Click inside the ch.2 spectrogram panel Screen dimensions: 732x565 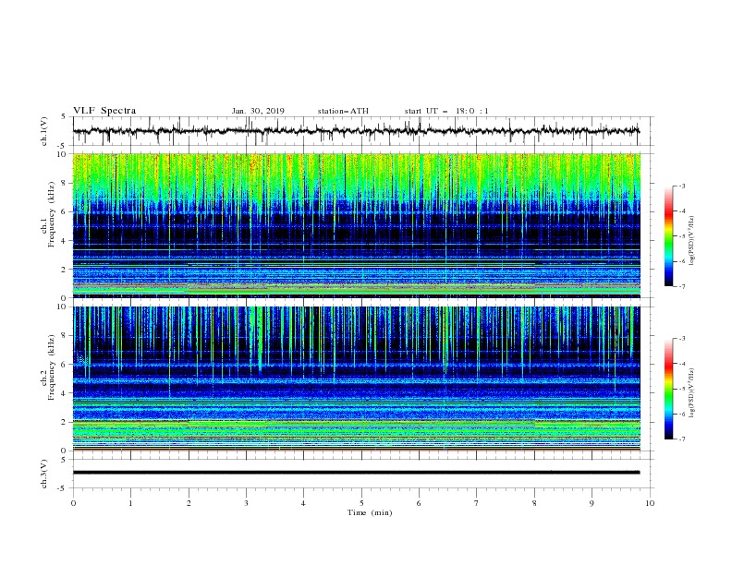pyautogui.click(x=357, y=379)
